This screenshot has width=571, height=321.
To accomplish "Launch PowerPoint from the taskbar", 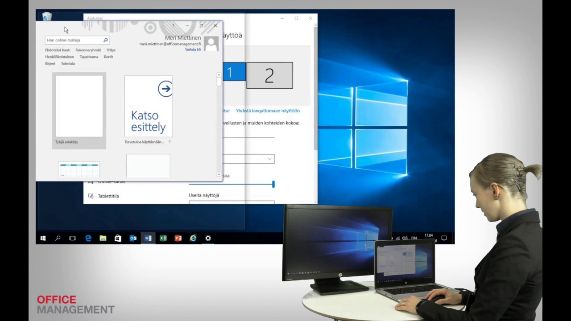I will click(178, 239).
